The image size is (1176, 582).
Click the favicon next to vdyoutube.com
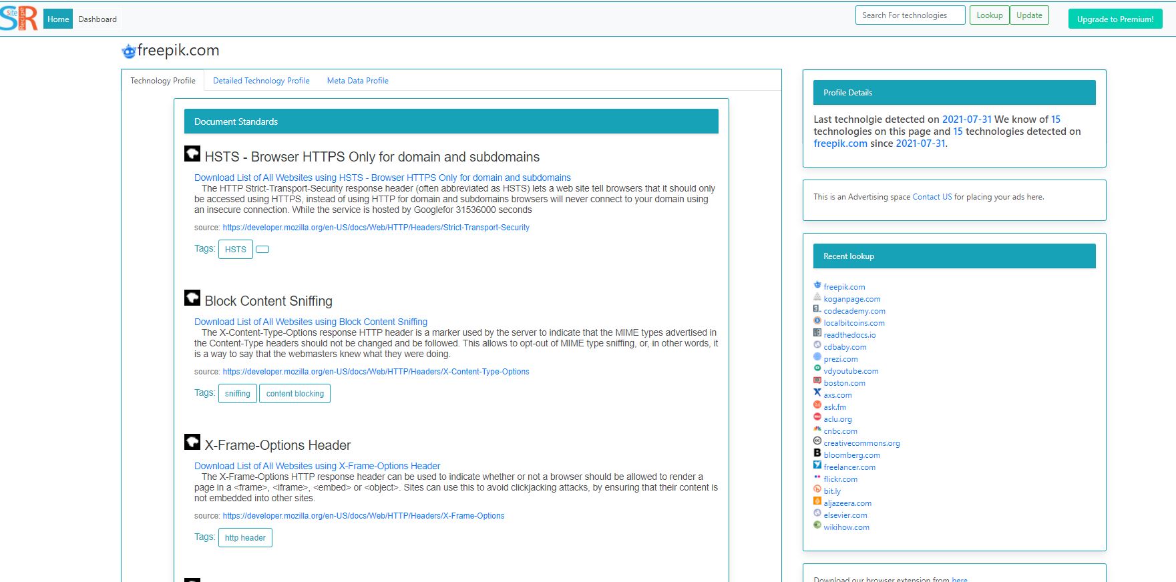(817, 369)
